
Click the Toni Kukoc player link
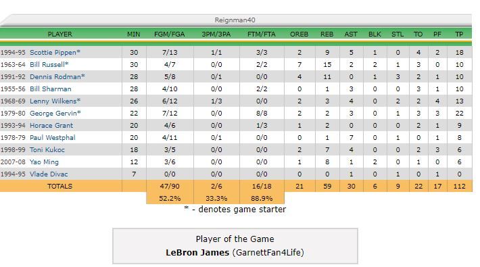[x=47, y=150]
